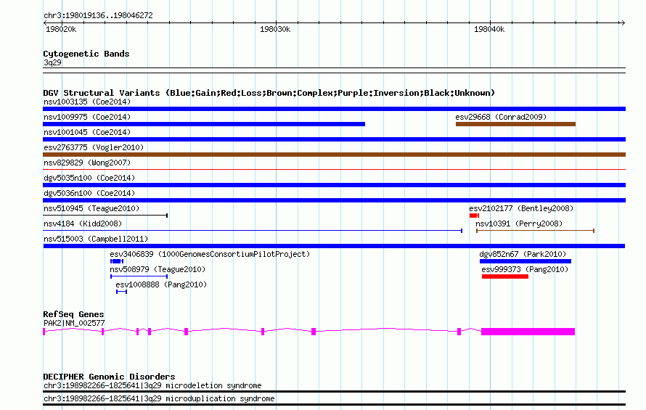Click the 3q29 cytogenetic band line
Viewport: 646px width, 410px height.
334,70
